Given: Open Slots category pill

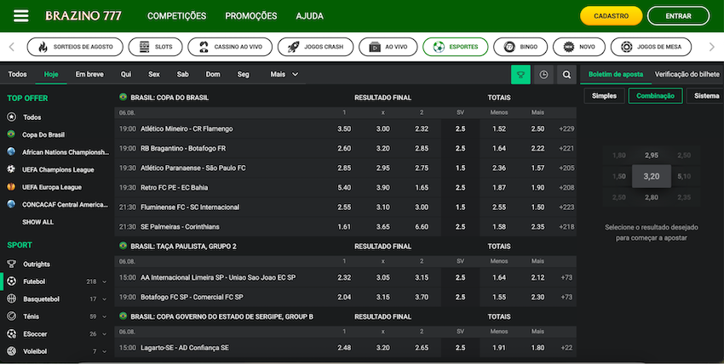Looking at the screenshot, I should [155, 47].
